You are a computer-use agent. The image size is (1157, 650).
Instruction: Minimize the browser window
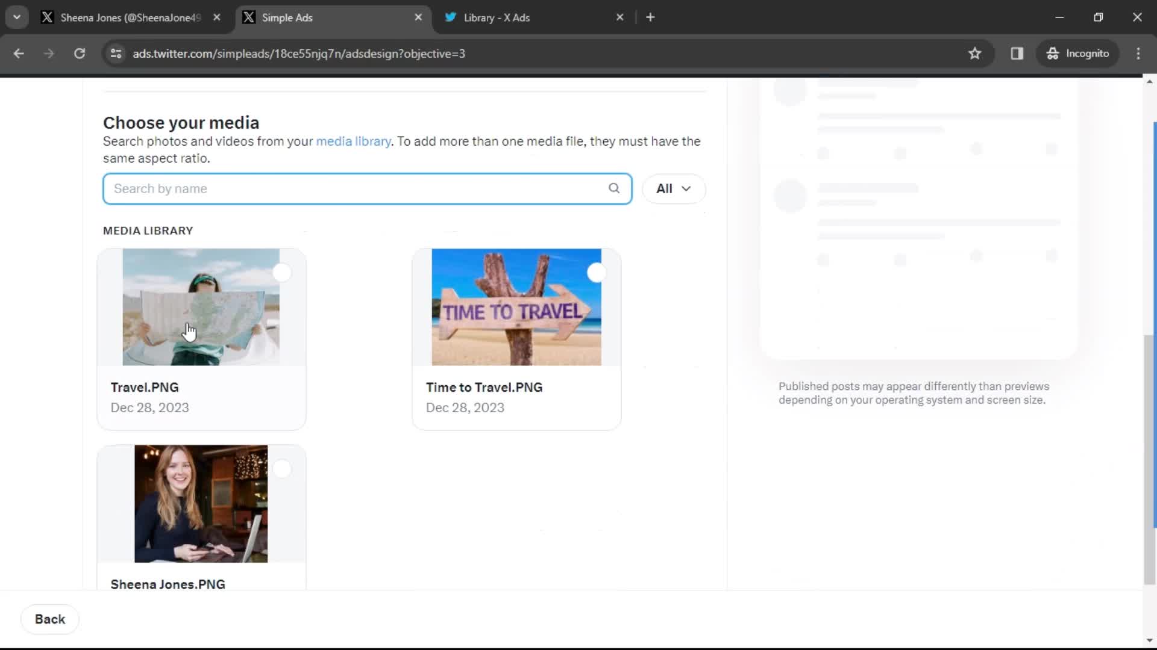pos(1059,17)
